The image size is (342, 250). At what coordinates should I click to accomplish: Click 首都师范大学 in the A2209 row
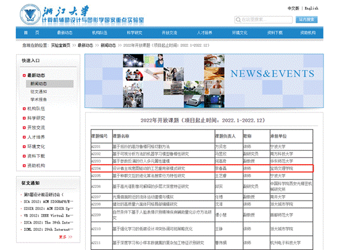(282, 215)
